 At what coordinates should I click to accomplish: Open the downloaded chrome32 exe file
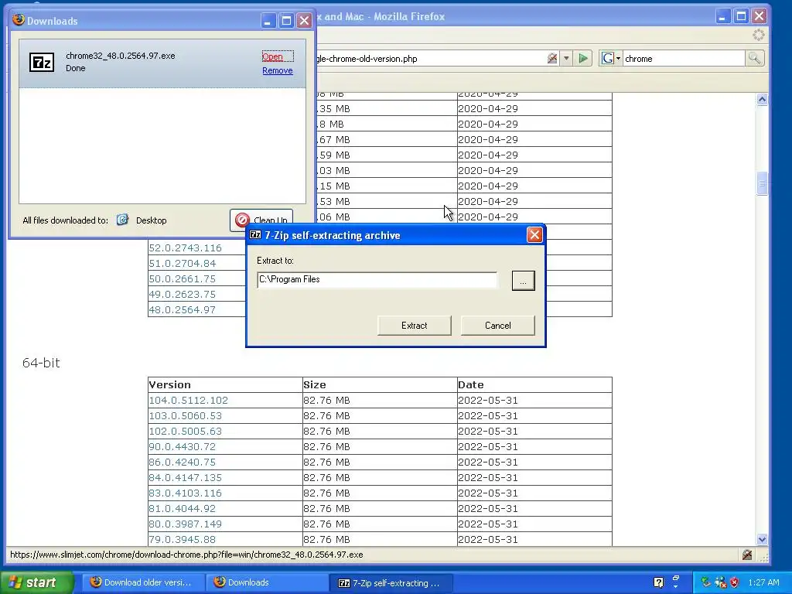click(272, 56)
